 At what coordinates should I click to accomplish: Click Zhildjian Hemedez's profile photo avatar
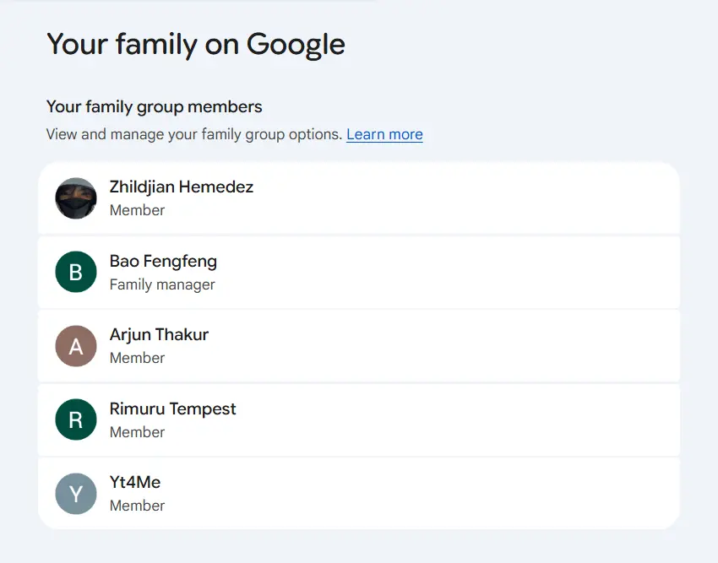(76, 198)
